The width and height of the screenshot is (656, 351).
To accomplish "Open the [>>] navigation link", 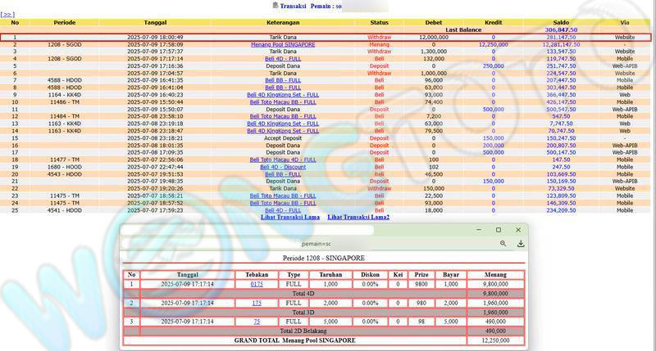I will click(8, 14).
